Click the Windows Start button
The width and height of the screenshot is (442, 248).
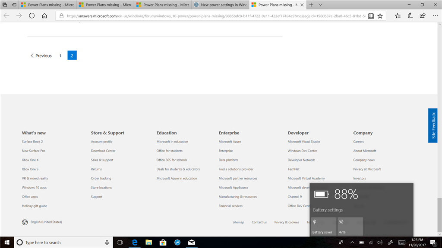point(7,242)
